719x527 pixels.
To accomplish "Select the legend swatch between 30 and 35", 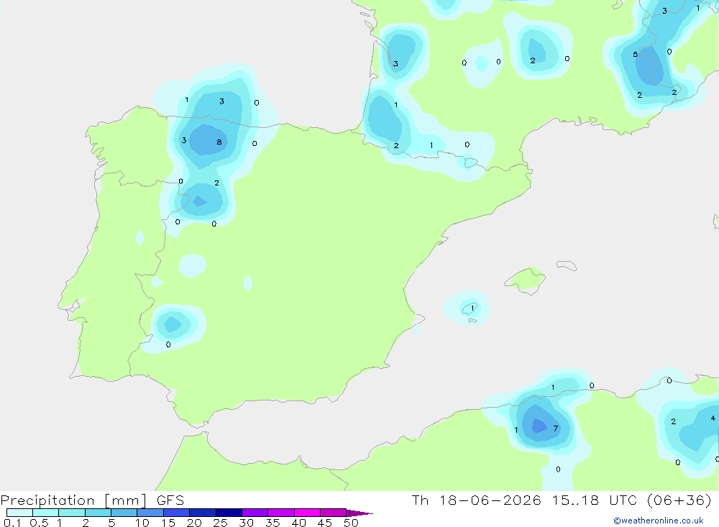I will pyautogui.click(x=255, y=513).
